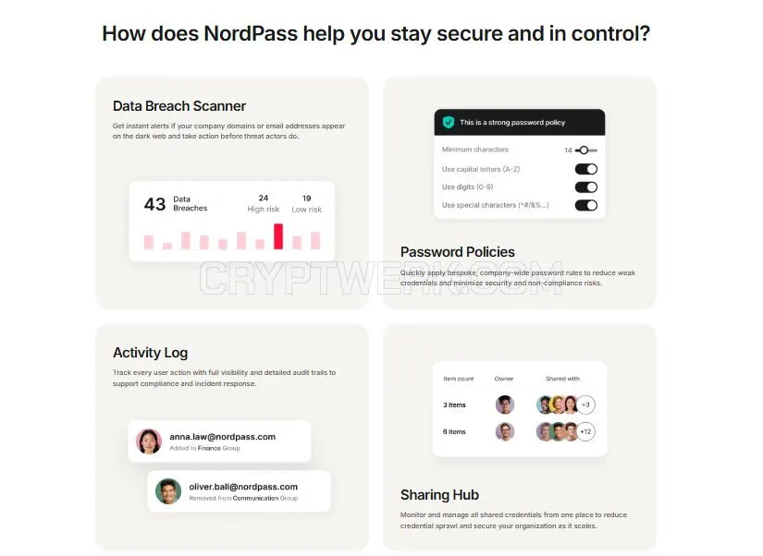Viewport: 763px width, 556px height.
Task: Select the owner avatar for 3 items row
Action: (x=505, y=405)
